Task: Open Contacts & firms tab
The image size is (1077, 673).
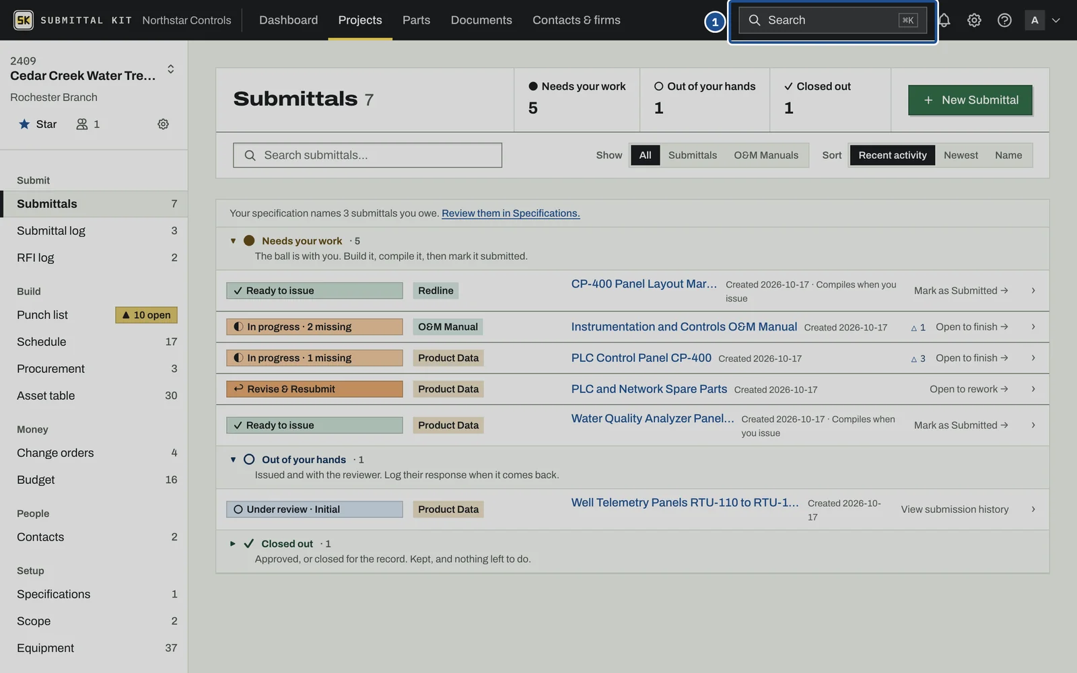Action: click(x=577, y=20)
